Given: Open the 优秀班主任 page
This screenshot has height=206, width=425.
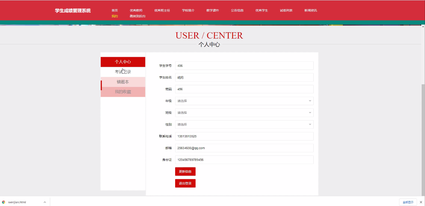Looking at the screenshot, I should point(162,10).
